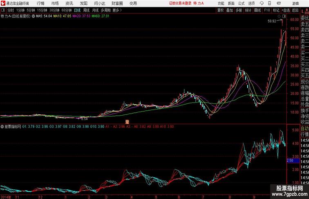The height and width of the screenshot is (199, 309).
Task: Click the 2014年 label on time axis
Action: (x=6, y=197)
